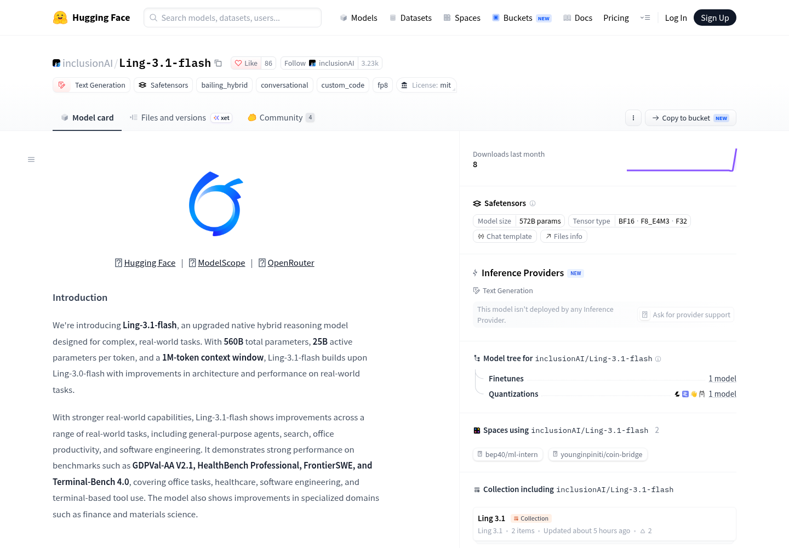Toggle the table of contents sidebar icon

tap(31, 159)
